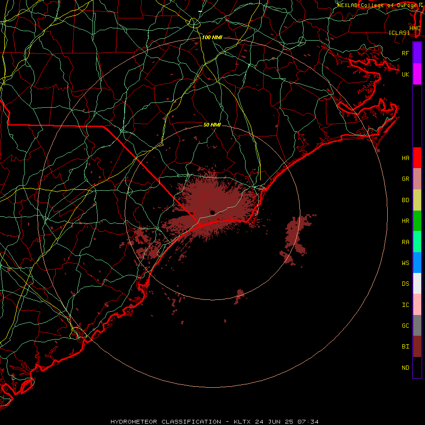
Task: Click the KLTX station identifier
Action: [242, 422]
